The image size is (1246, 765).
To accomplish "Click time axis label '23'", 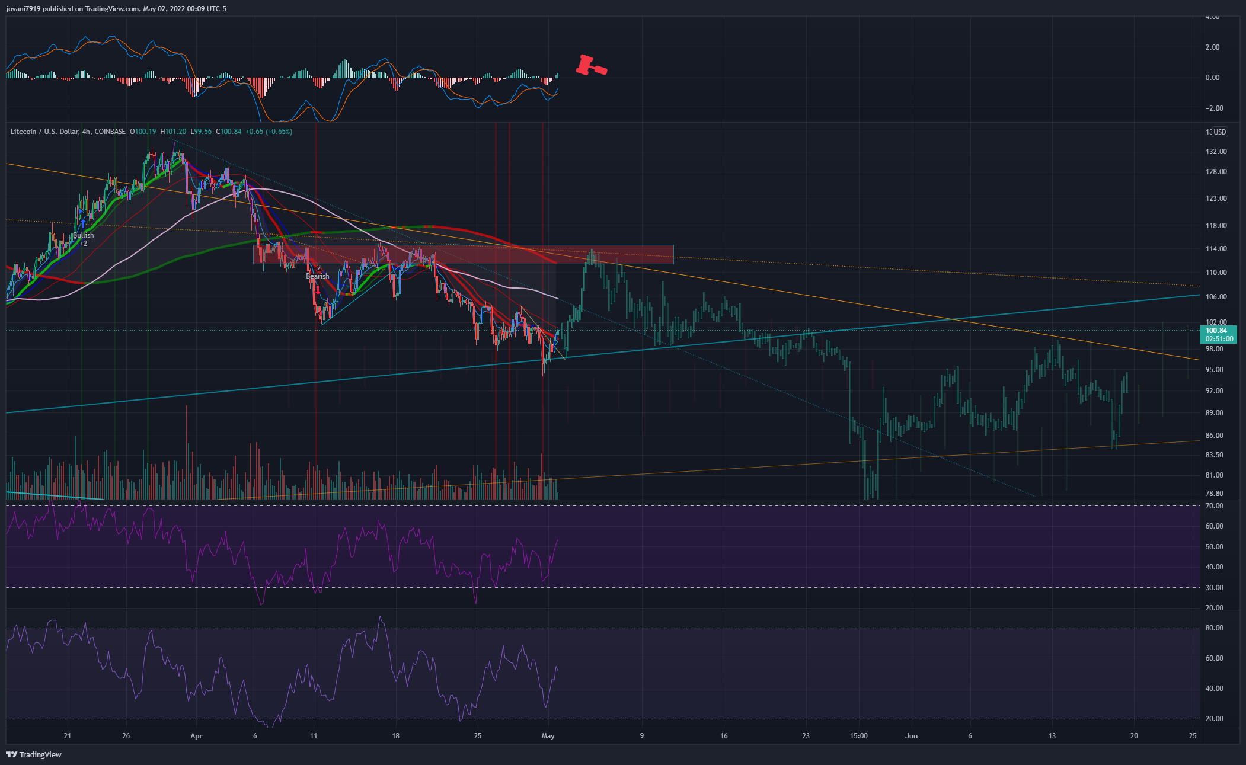I will (x=806, y=736).
